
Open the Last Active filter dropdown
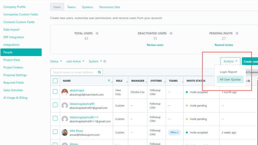tap(75, 61)
